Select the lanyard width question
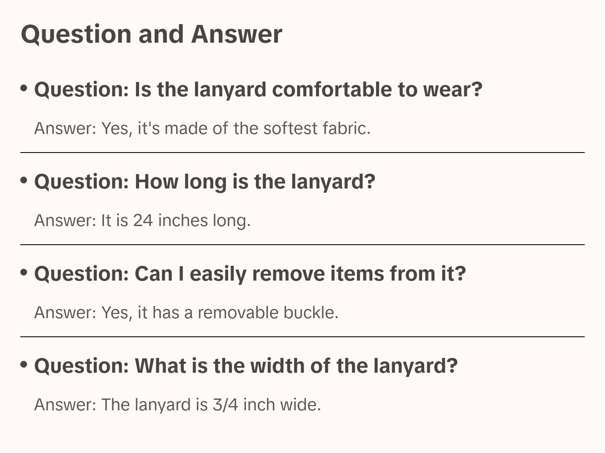This screenshot has height=453, width=605. coord(245,366)
